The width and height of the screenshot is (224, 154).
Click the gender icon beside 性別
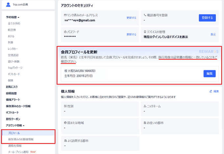tap(66, 106)
